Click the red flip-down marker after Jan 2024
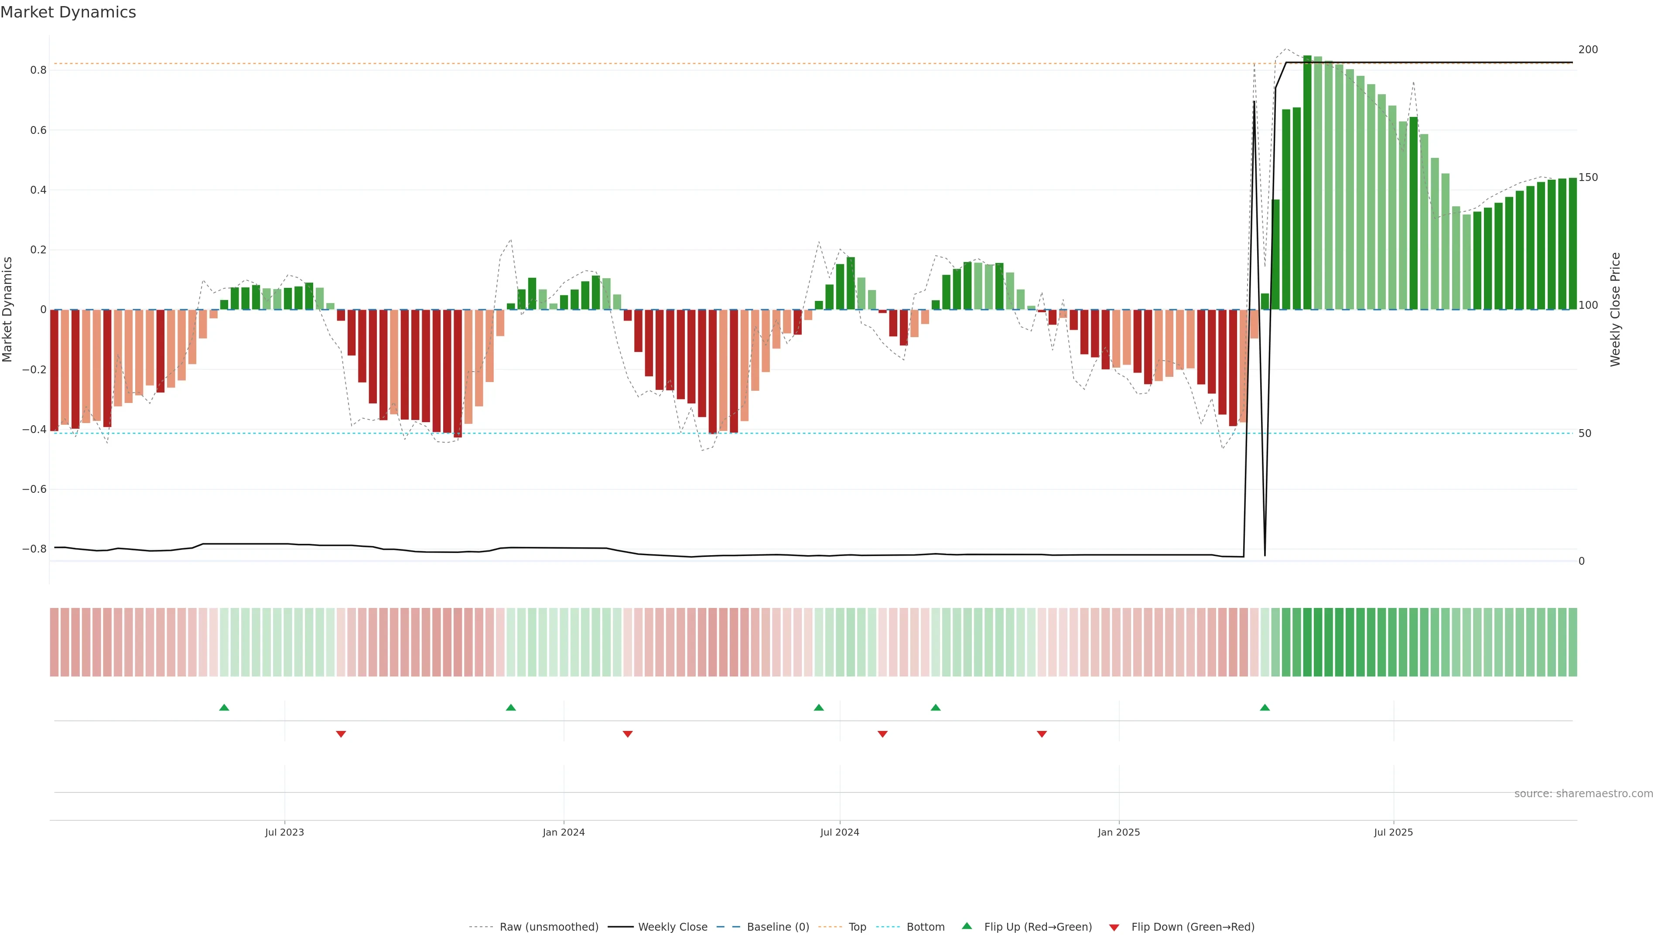This screenshot has height=942, width=1675. pos(628,734)
